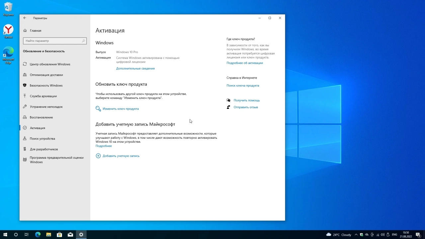Viewport: 425px width, 239px height.
Task: Click Подробнее under Microsoft account text
Action: 104,146
